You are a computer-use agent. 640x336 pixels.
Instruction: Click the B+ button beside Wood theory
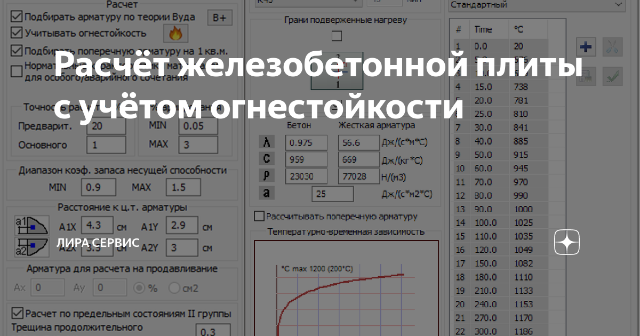tap(219, 18)
